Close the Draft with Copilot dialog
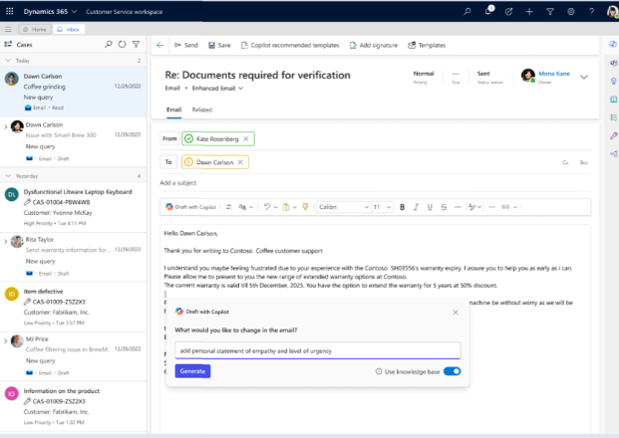Viewport: 619px width, 438px height. pos(456,313)
